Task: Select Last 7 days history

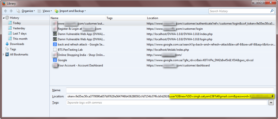Action: pos(20,34)
